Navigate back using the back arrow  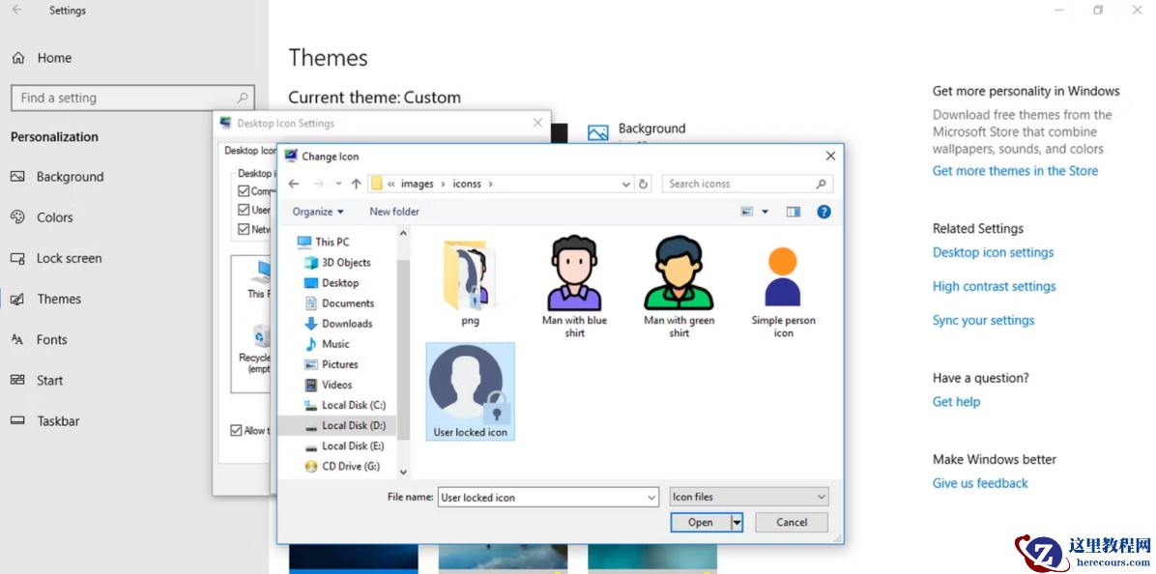(293, 183)
